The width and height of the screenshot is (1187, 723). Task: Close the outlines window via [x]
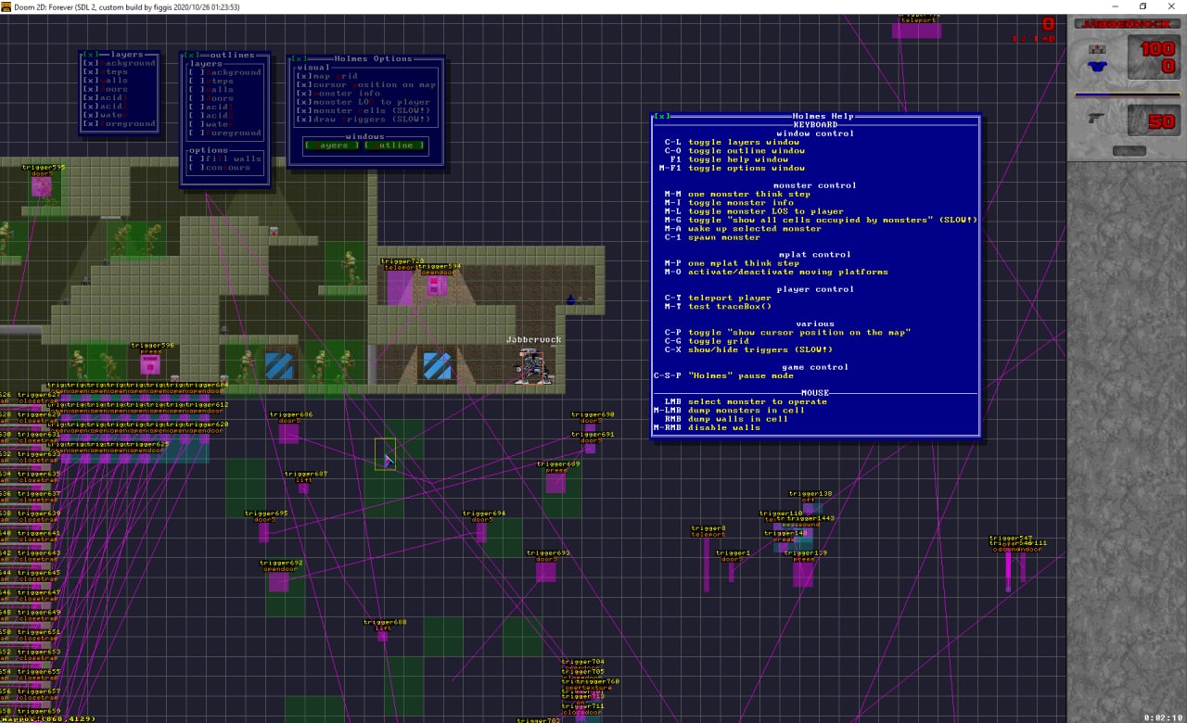pyautogui.click(x=192, y=55)
